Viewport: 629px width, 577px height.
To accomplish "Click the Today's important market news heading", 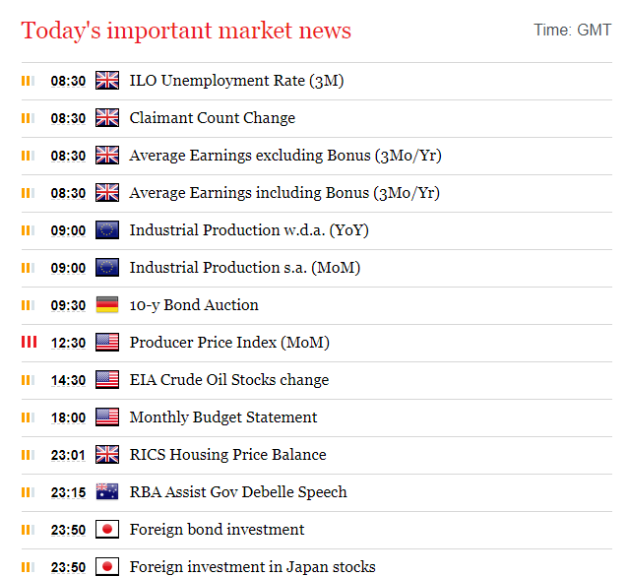I will 186,31.
